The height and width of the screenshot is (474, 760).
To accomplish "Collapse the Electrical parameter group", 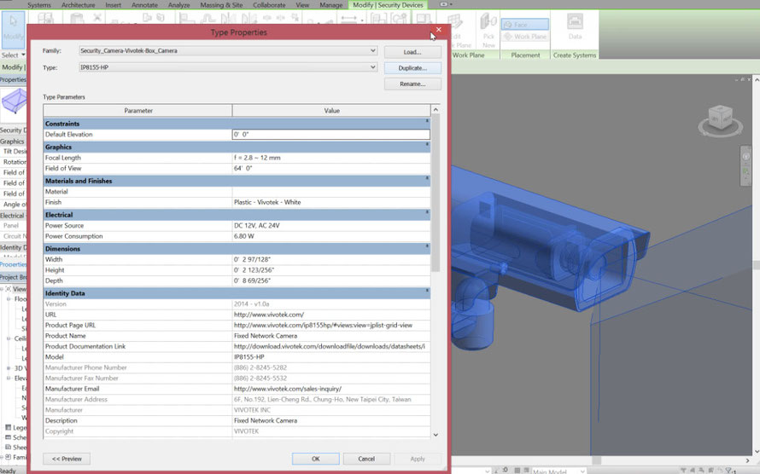I will [427, 211].
